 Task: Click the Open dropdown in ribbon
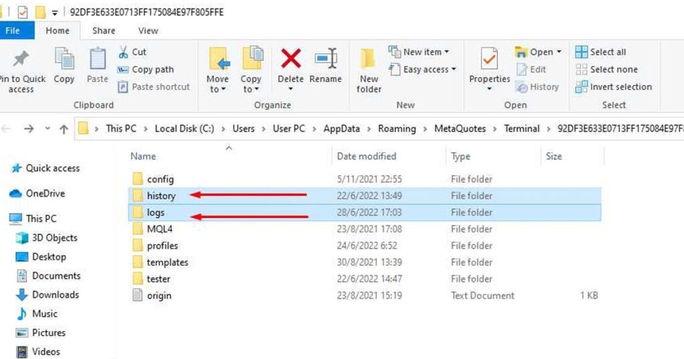click(538, 52)
